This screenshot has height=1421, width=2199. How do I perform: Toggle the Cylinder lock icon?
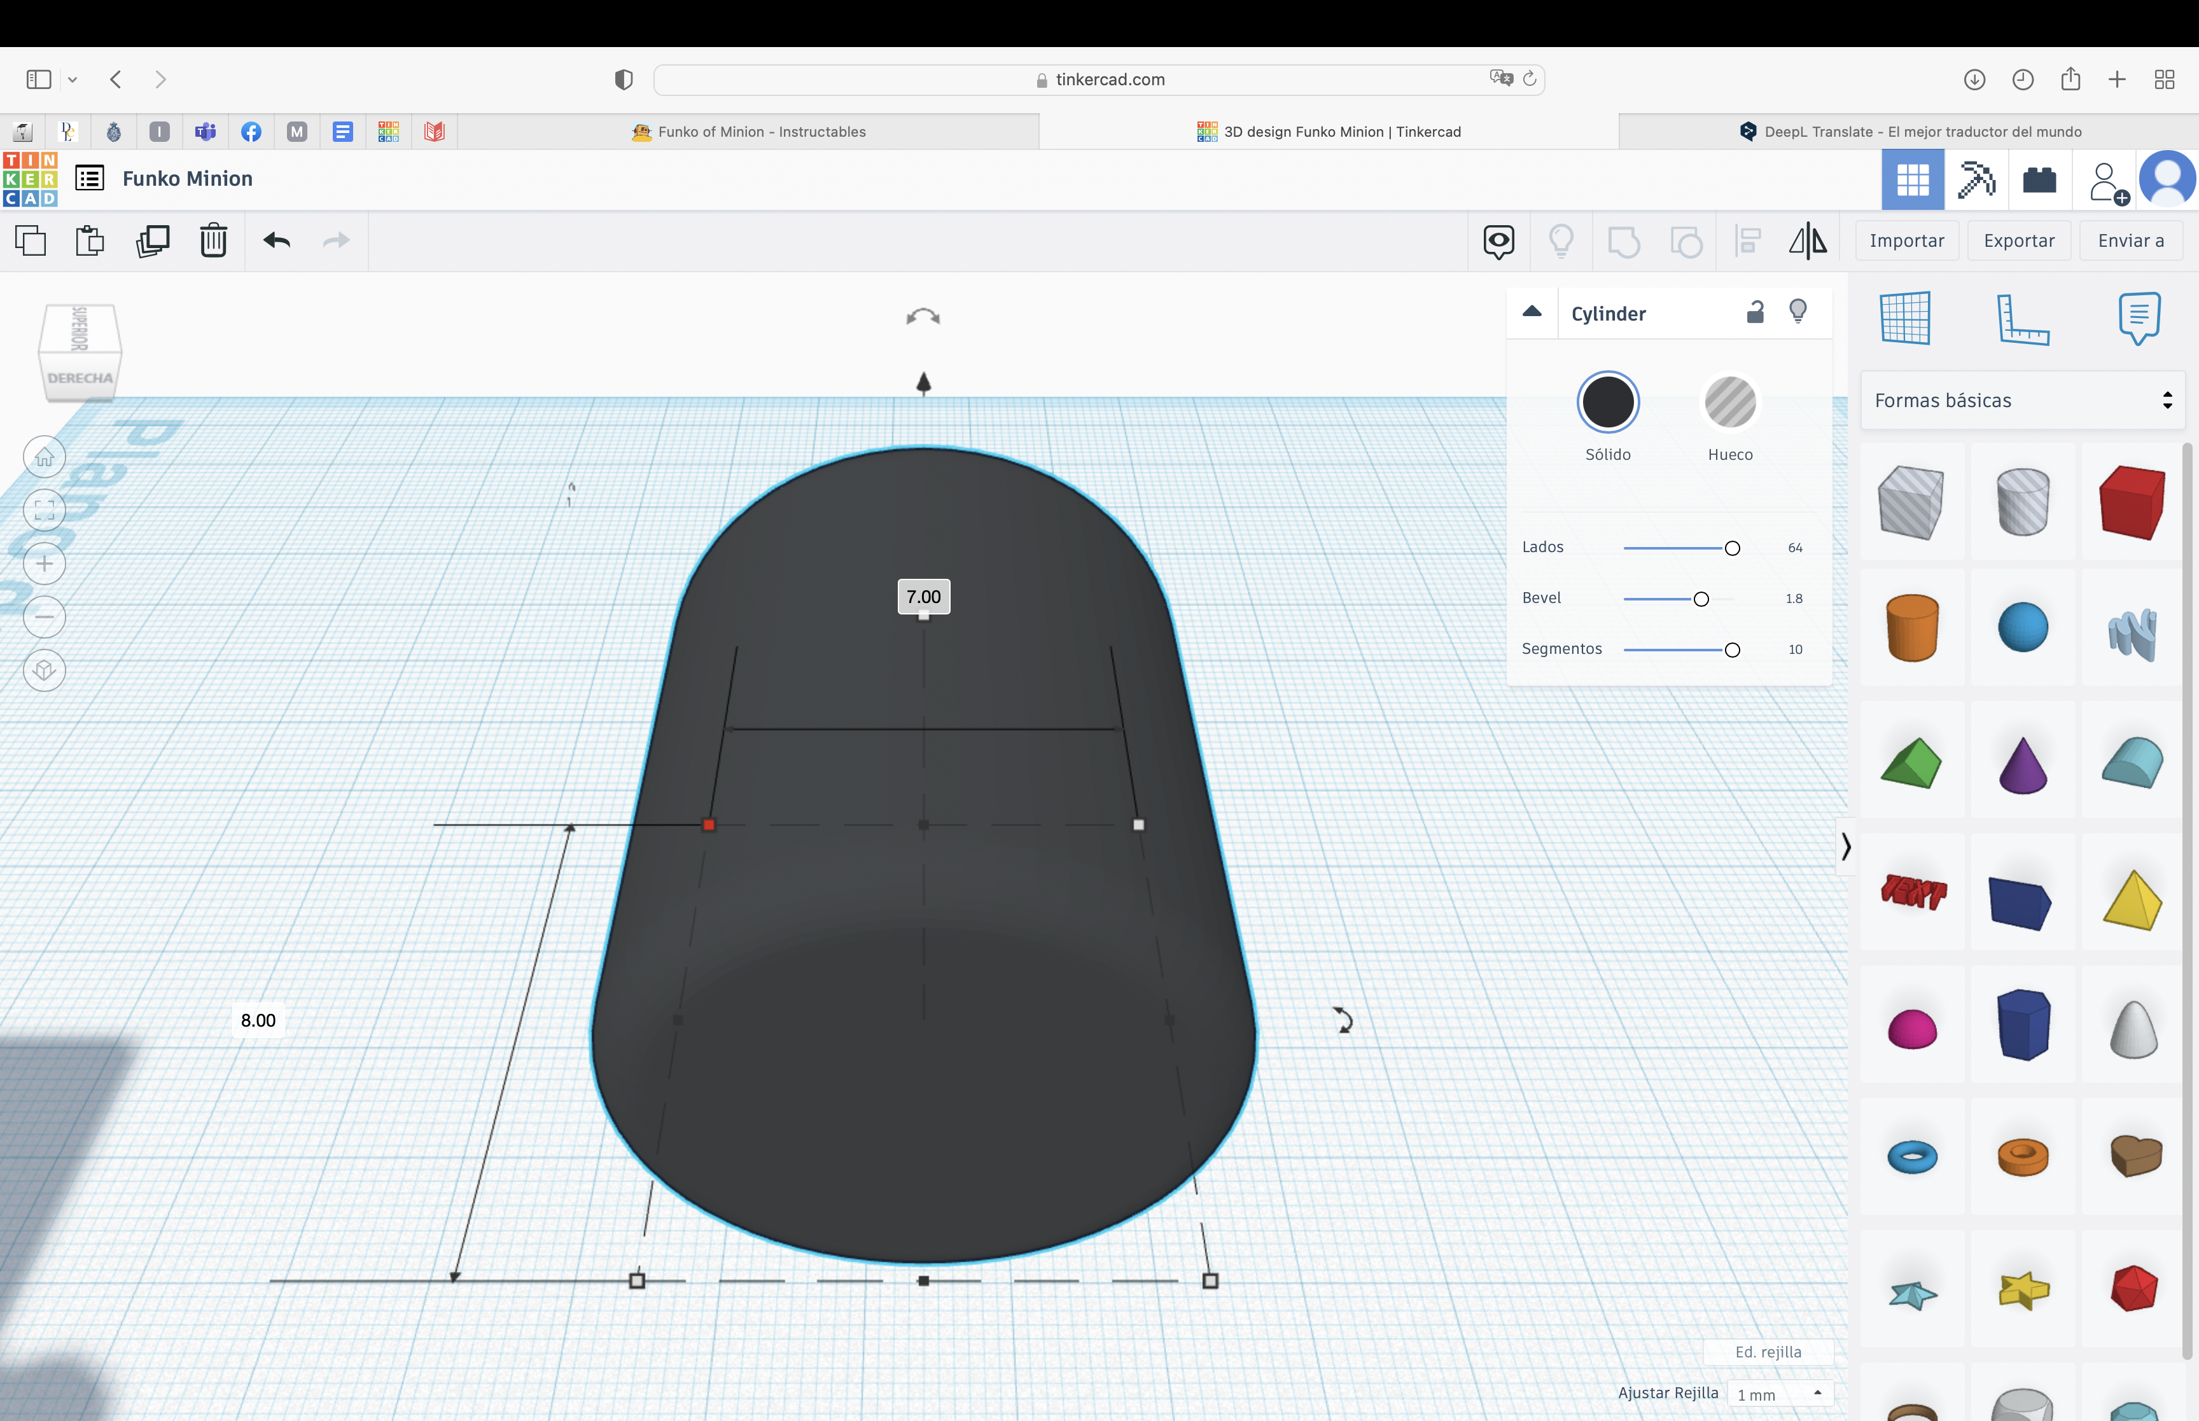pos(1755,312)
